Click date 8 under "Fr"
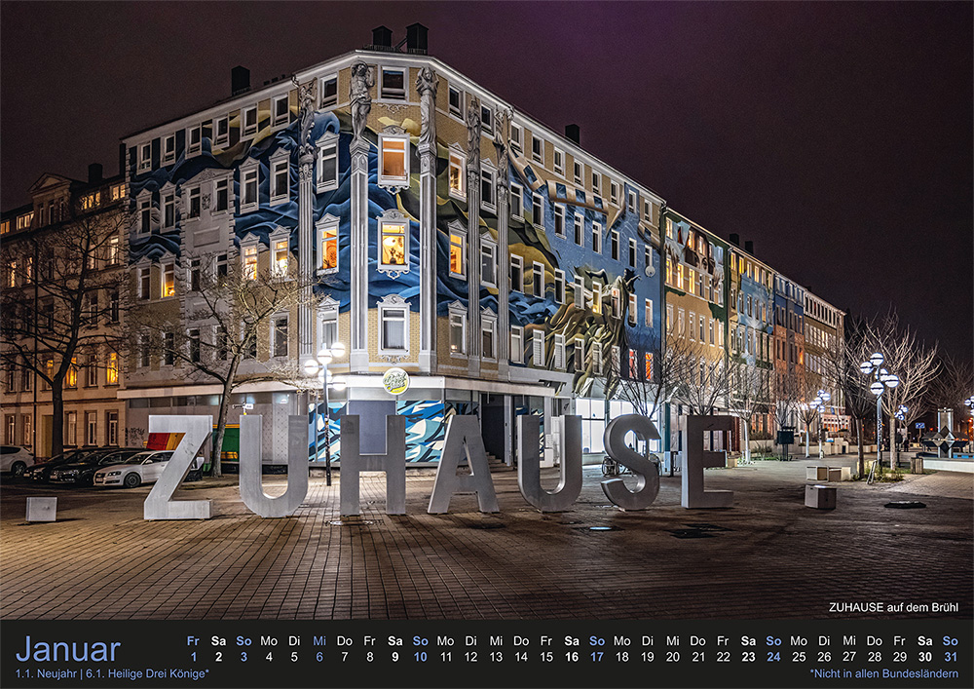This screenshot has height=689, width=974. 369,657
